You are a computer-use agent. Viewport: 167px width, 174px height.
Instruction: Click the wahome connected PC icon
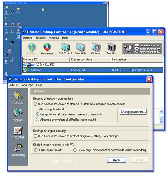(x=26, y=70)
